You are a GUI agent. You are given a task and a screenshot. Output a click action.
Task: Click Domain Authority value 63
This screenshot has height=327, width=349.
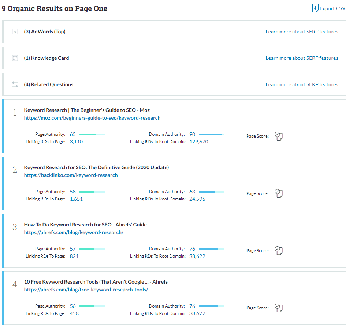click(192, 192)
